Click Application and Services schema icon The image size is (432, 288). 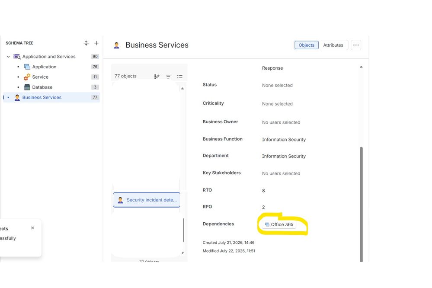point(17,57)
